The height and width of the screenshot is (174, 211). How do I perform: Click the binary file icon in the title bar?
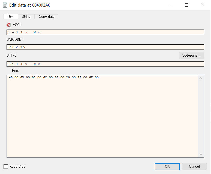point(5,5)
